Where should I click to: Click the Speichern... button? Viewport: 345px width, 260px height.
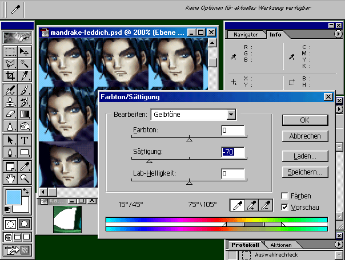point(305,172)
